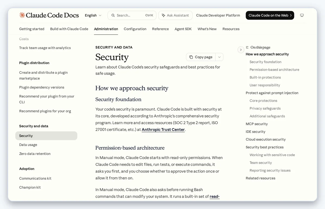Select the Administration tab

tap(106, 29)
